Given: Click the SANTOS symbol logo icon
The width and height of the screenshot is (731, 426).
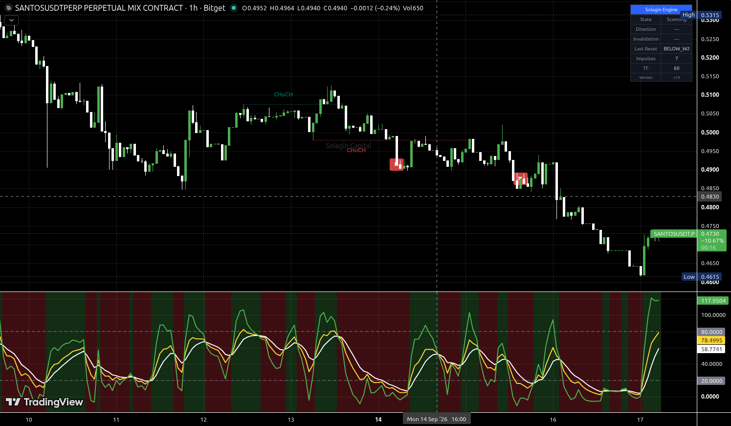Looking at the screenshot, I should (x=8, y=8).
